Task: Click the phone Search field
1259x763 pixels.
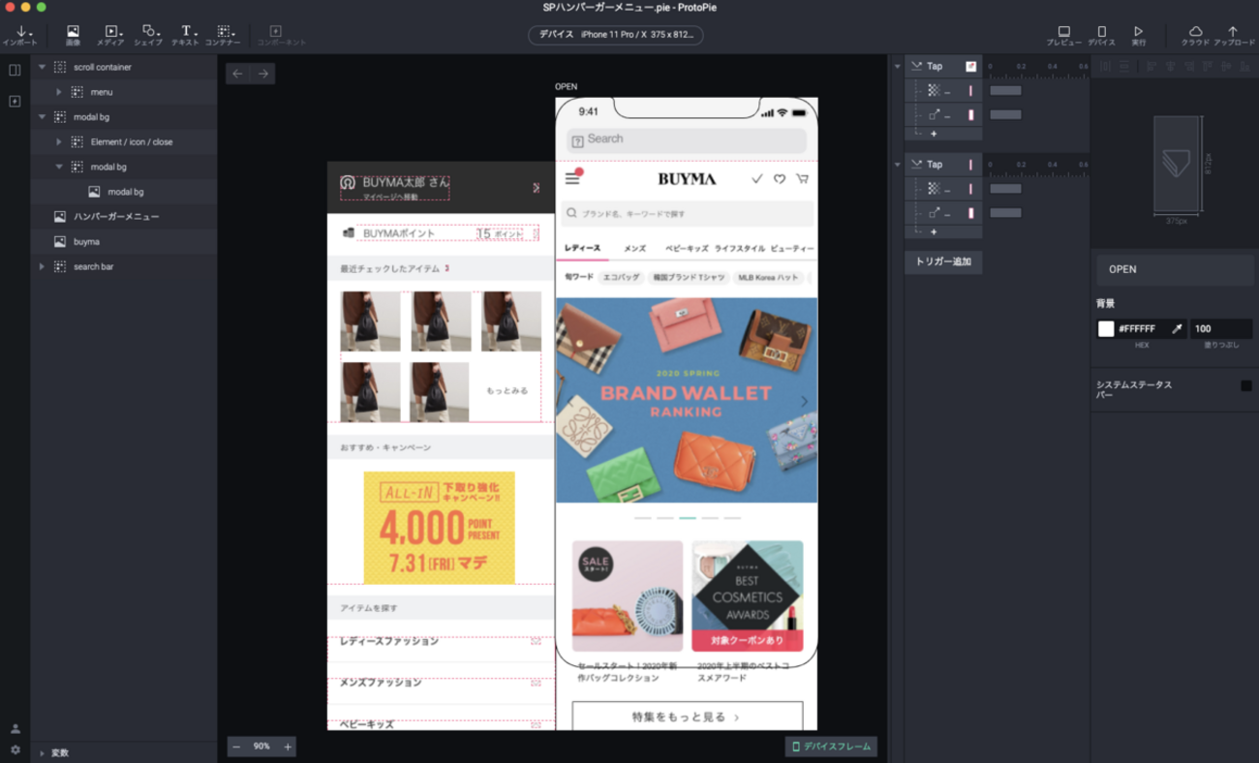Action: point(687,139)
